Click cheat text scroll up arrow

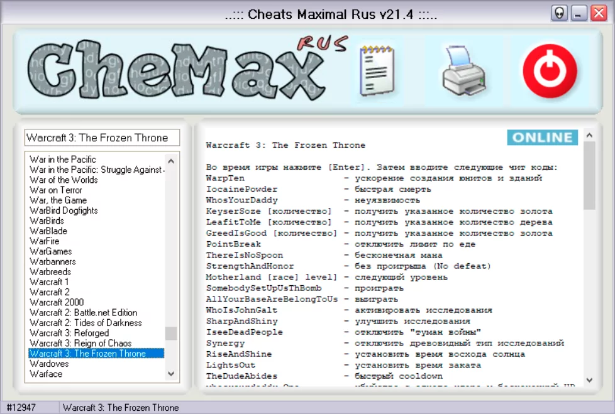(x=589, y=136)
